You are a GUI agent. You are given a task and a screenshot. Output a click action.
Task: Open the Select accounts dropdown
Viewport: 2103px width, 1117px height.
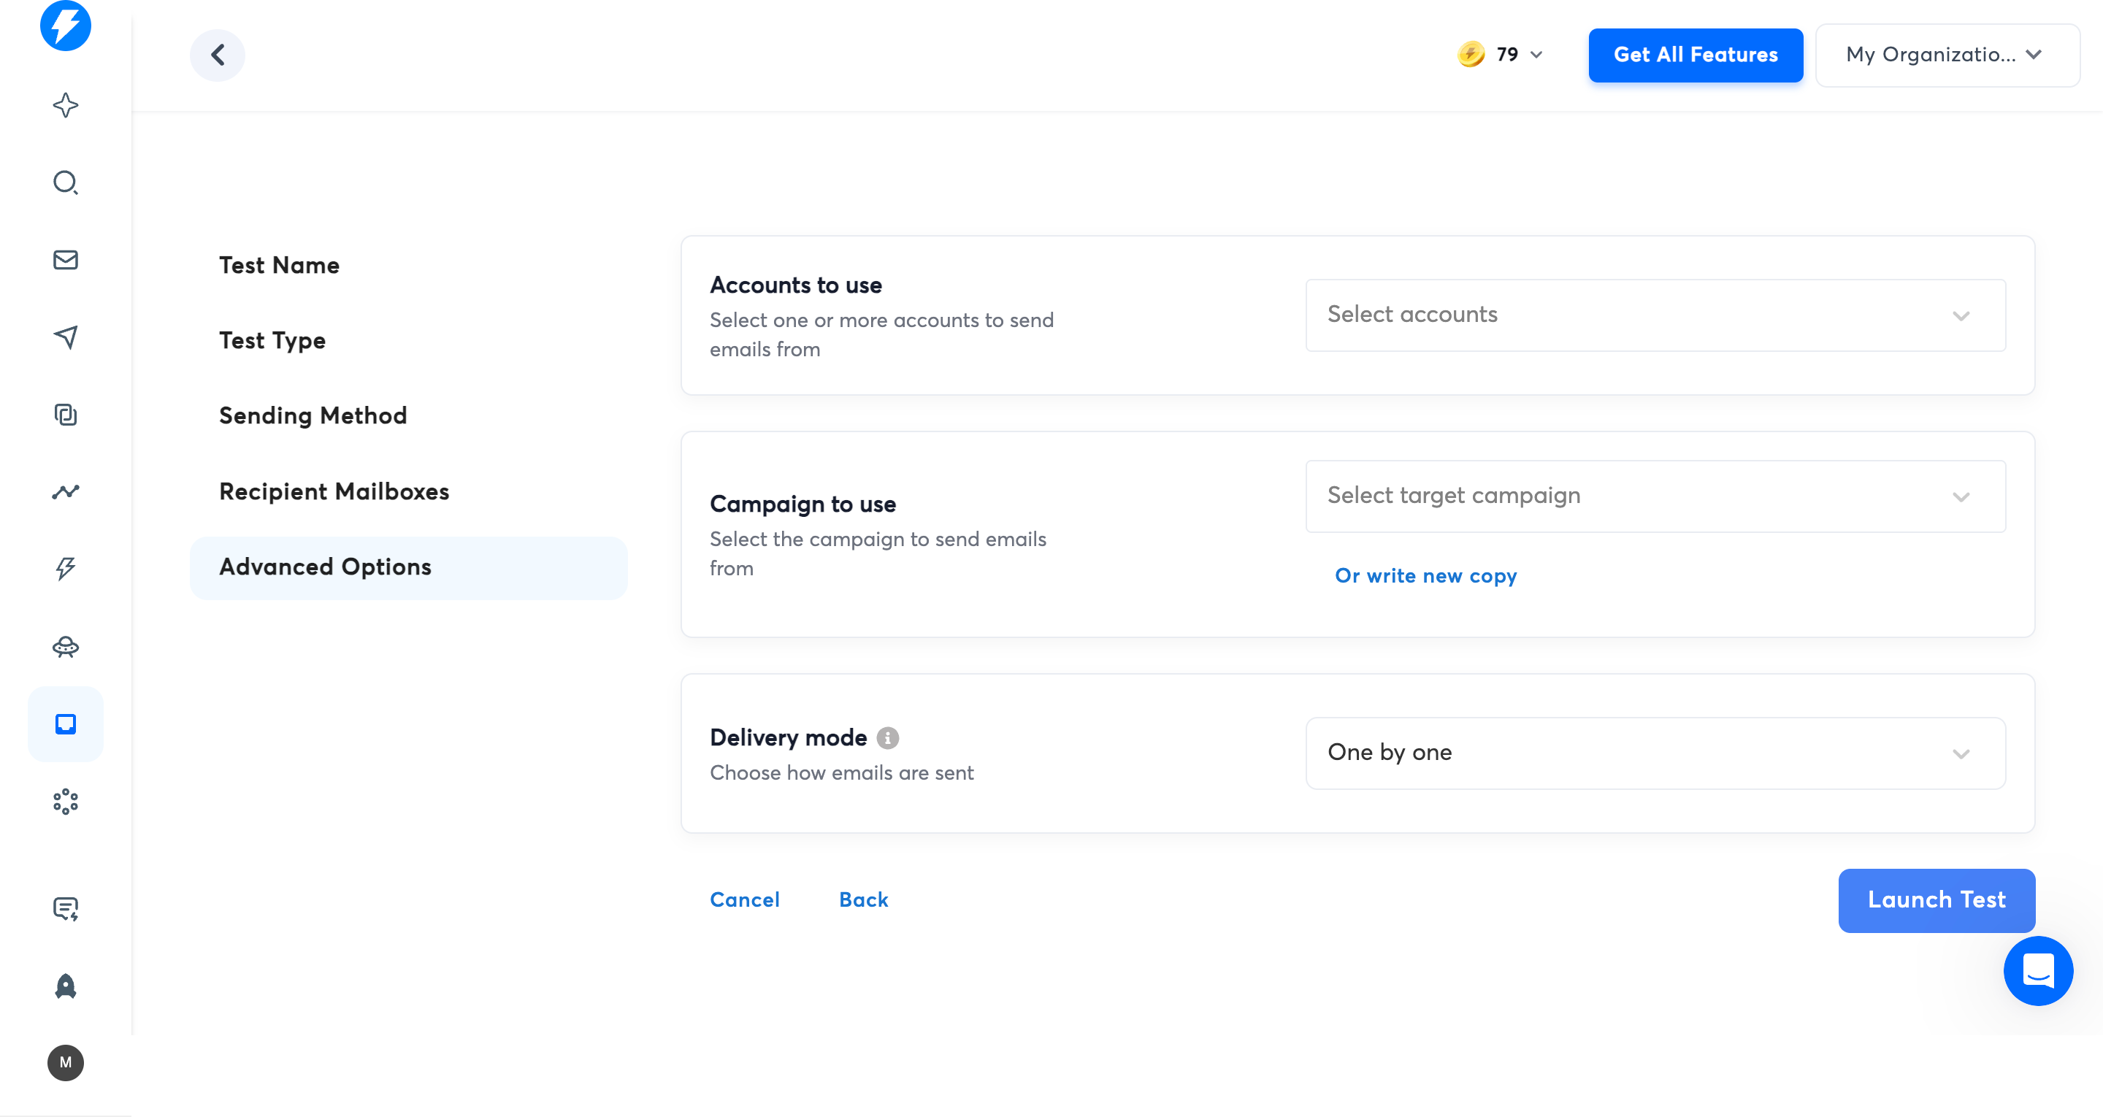tap(1654, 315)
